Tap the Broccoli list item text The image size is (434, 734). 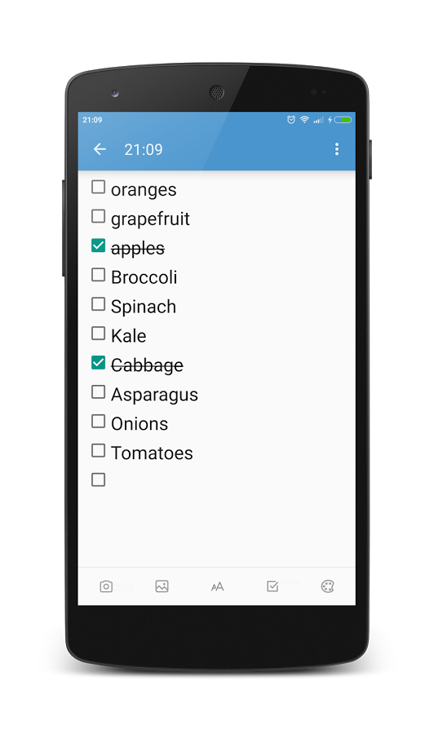(x=144, y=277)
